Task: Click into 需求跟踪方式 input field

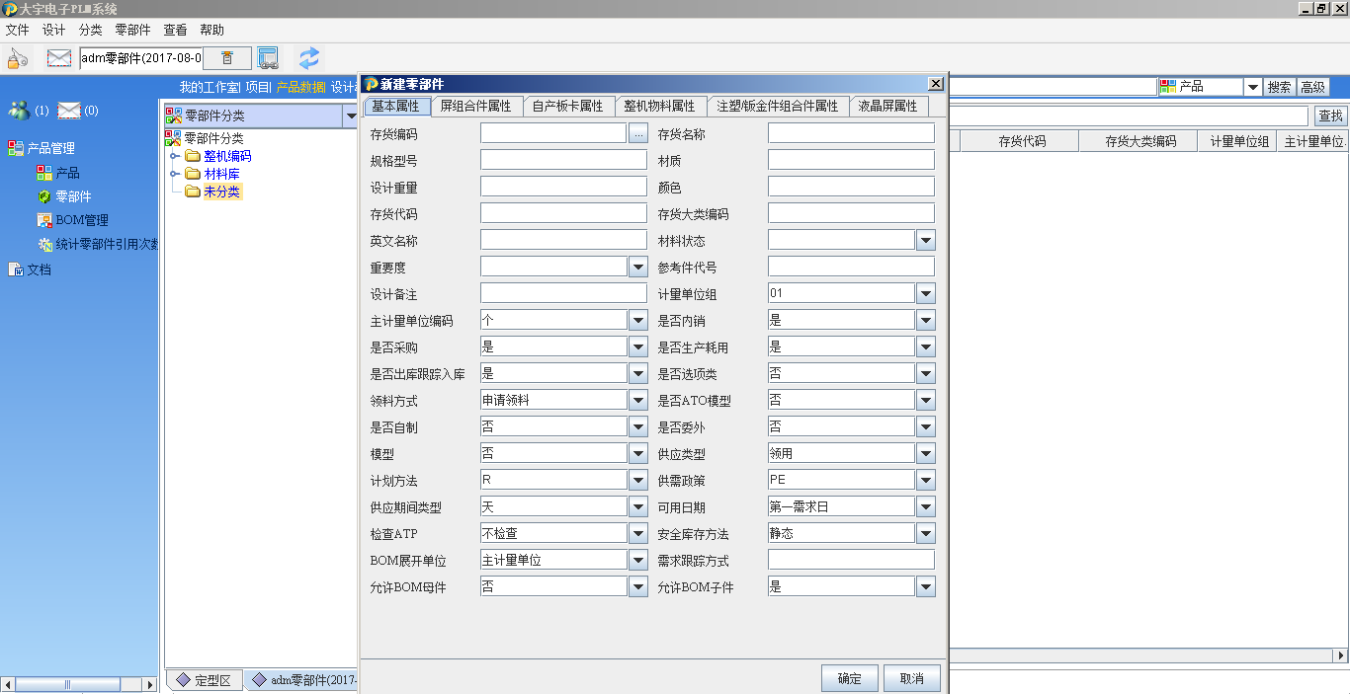Action: (x=851, y=560)
